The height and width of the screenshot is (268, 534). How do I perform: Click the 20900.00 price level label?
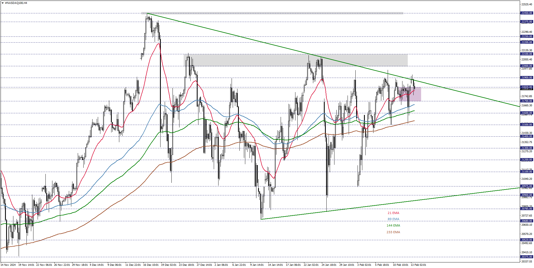pyautogui.click(x=527, y=195)
